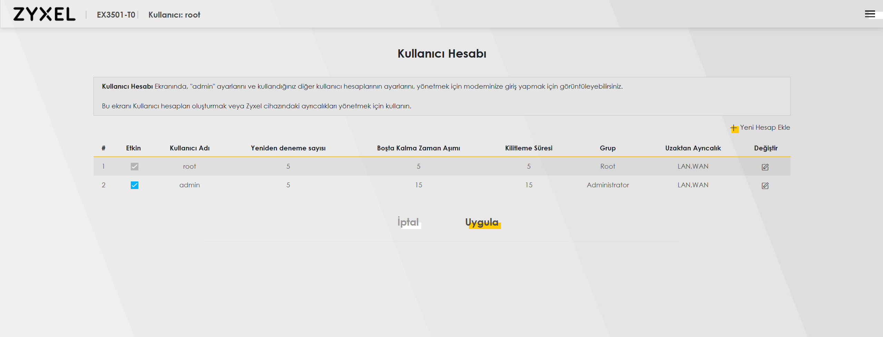883x337 pixels.
Task: Click the EX3501-T0 model name
Action: pos(116,15)
